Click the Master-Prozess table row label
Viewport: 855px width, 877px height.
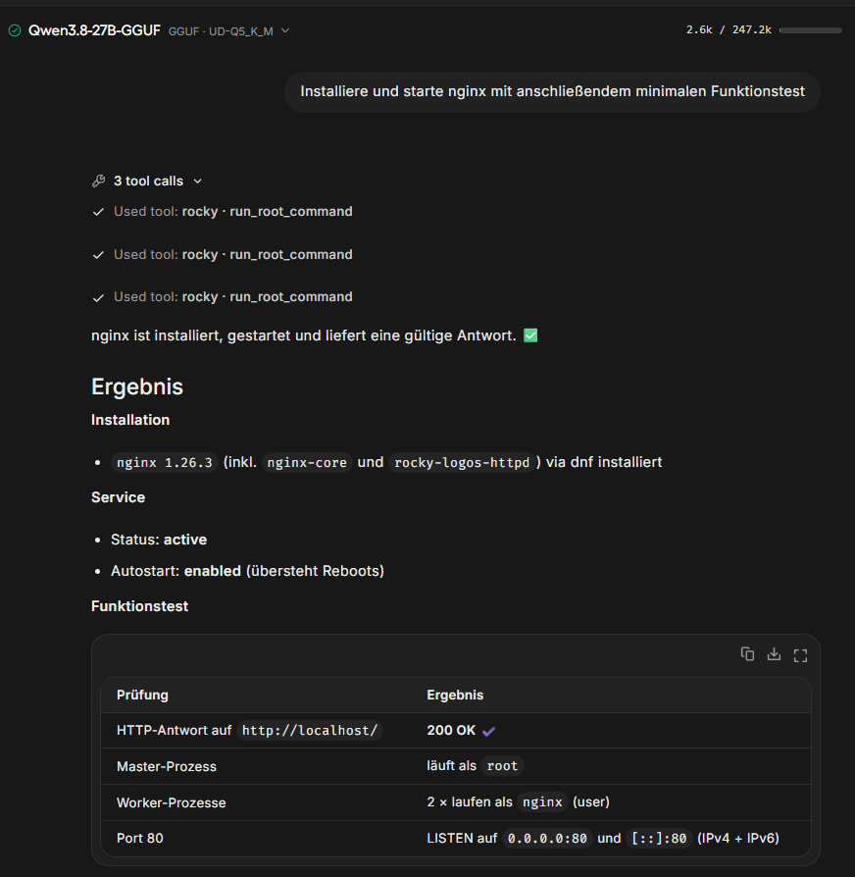(167, 767)
